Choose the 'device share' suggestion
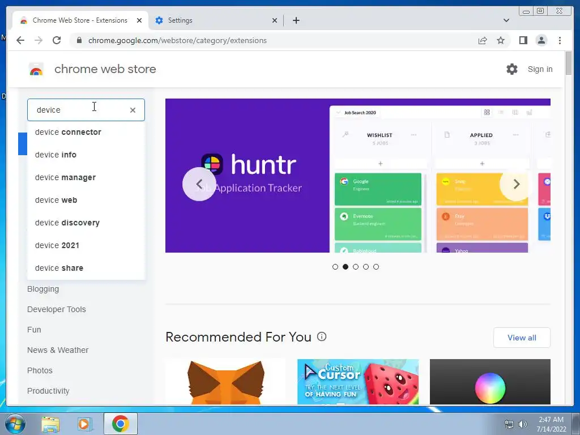580x435 pixels. [86, 268]
